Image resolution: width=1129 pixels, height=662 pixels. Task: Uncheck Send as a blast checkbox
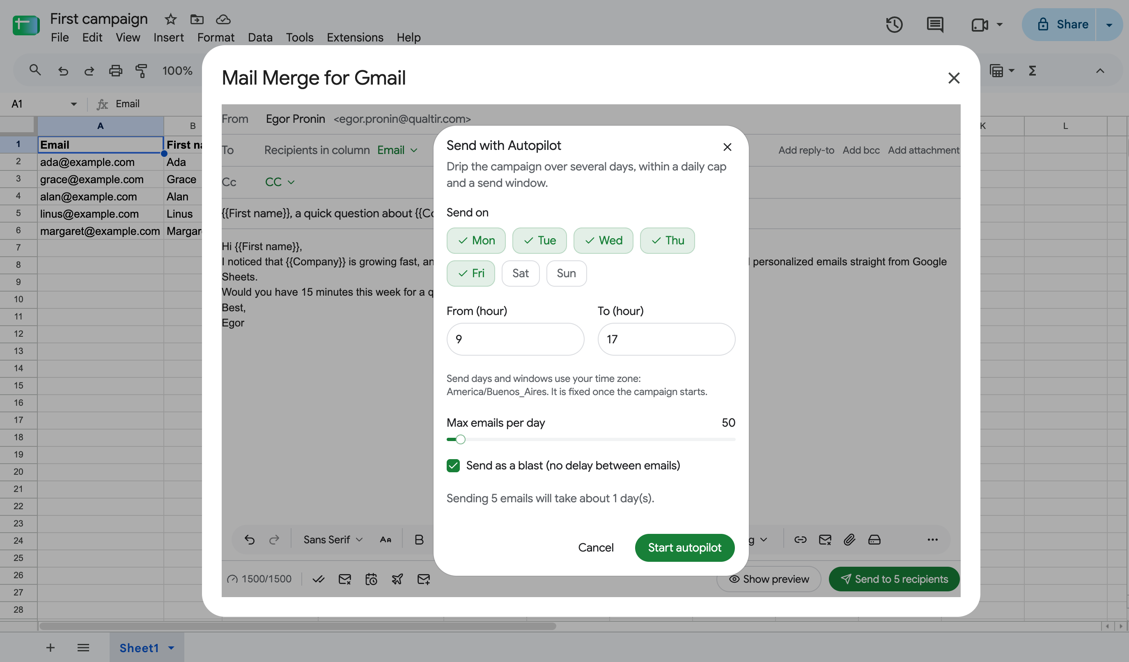[x=453, y=466]
